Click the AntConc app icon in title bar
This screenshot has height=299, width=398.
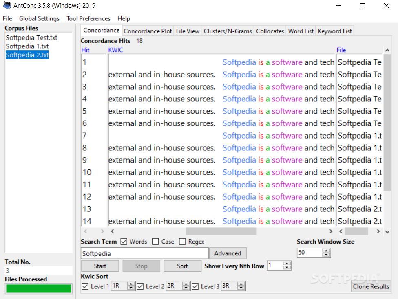tap(7, 6)
